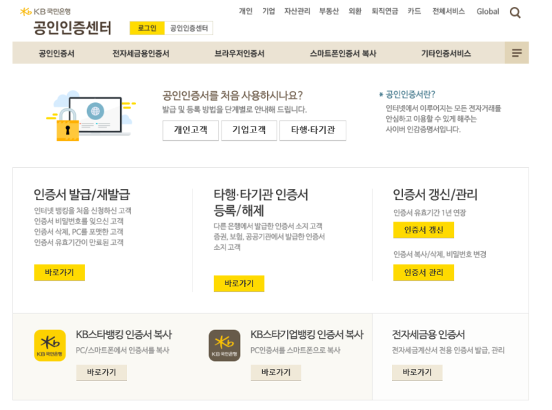
Task: Click the 전자세금용 인증서 heading
Action: pyautogui.click(x=428, y=334)
